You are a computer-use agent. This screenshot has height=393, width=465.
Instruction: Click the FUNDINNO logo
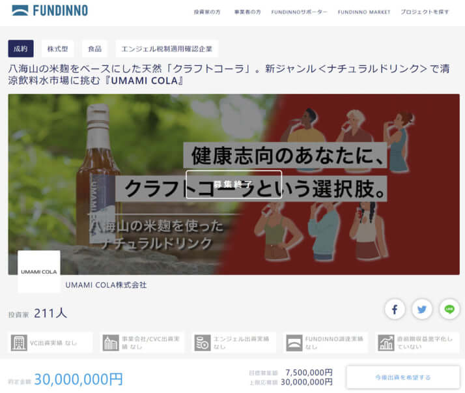click(x=49, y=10)
